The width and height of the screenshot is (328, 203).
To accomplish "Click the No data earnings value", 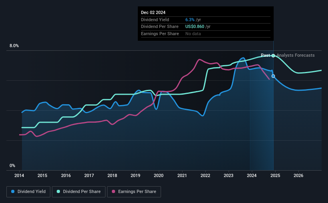I will (x=193, y=34).
